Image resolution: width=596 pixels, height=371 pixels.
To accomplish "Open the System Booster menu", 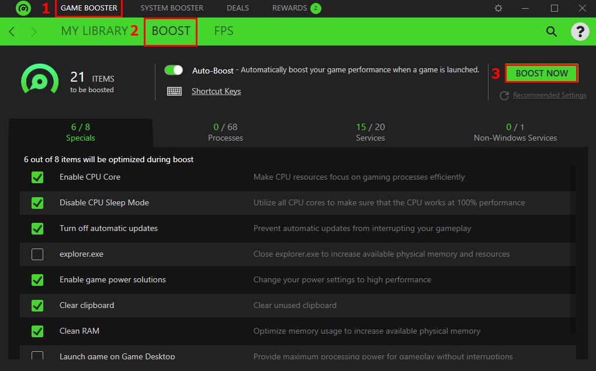I will pos(172,8).
